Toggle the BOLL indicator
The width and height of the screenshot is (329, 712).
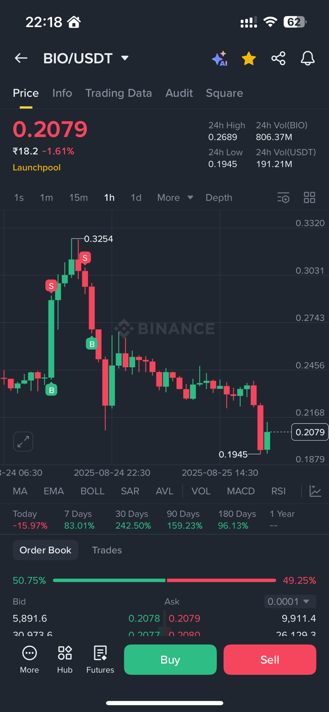pyautogui.click(x=92, y=491)
